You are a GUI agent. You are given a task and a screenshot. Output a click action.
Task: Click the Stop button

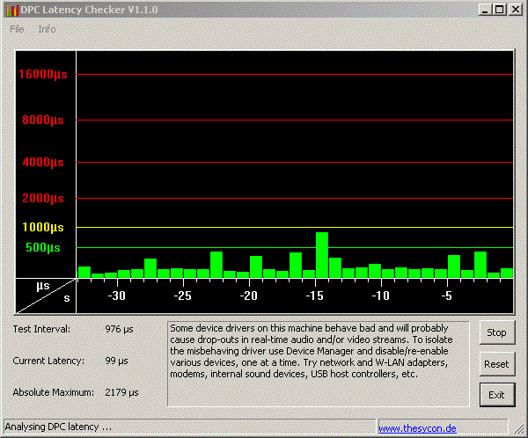[x=497, y=332]
